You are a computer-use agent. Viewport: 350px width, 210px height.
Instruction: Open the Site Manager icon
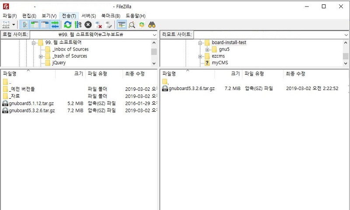click(x=6, y=25)
